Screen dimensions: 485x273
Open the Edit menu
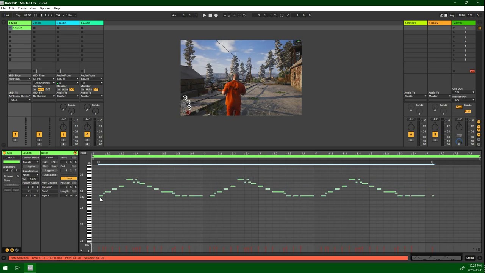tap(11, 8)
